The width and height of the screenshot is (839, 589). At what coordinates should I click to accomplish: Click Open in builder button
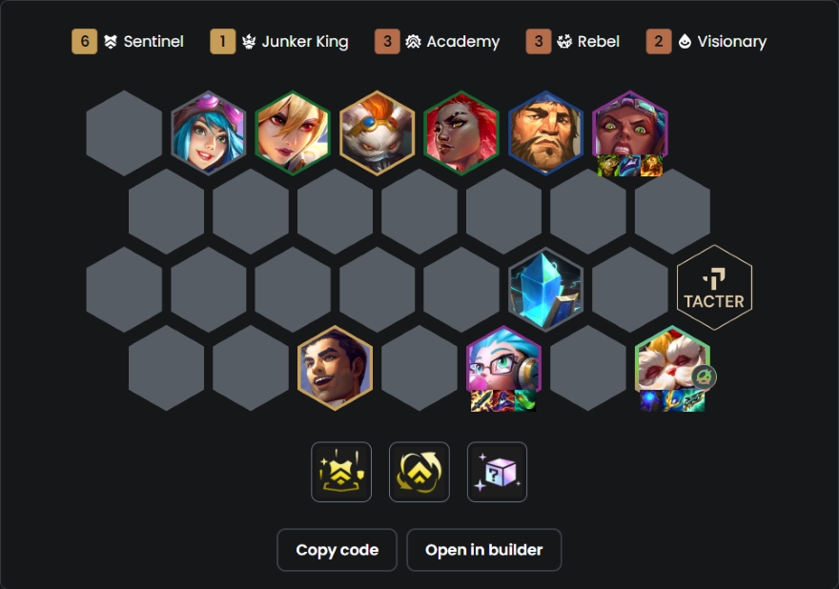[x=483, y=550]
